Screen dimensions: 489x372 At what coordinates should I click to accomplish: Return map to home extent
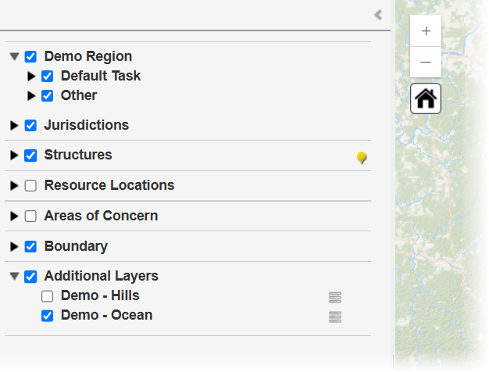click(x=426, y=98)
